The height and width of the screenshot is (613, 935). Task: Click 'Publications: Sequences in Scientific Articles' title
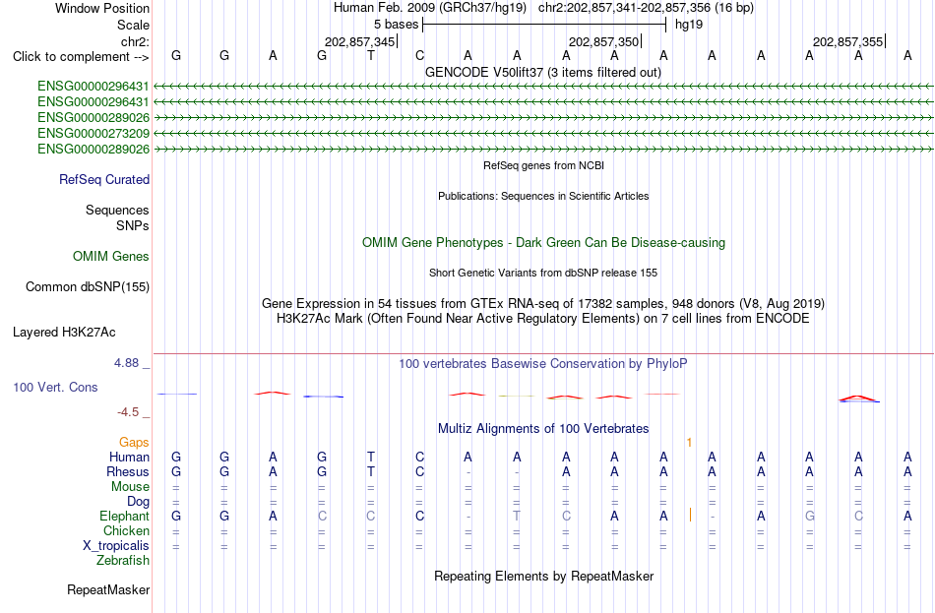[543, 196]
